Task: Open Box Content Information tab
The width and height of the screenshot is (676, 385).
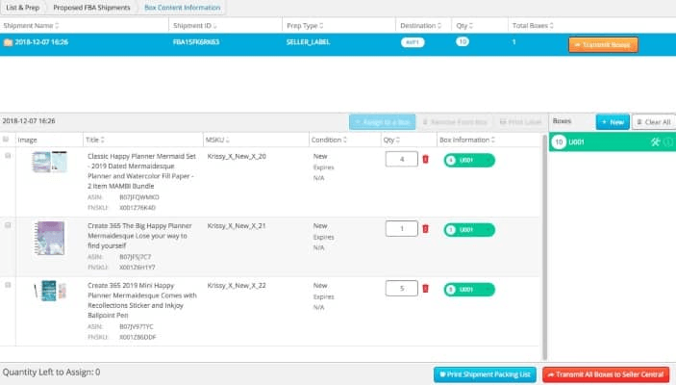Action: click(x=182, y=8)
